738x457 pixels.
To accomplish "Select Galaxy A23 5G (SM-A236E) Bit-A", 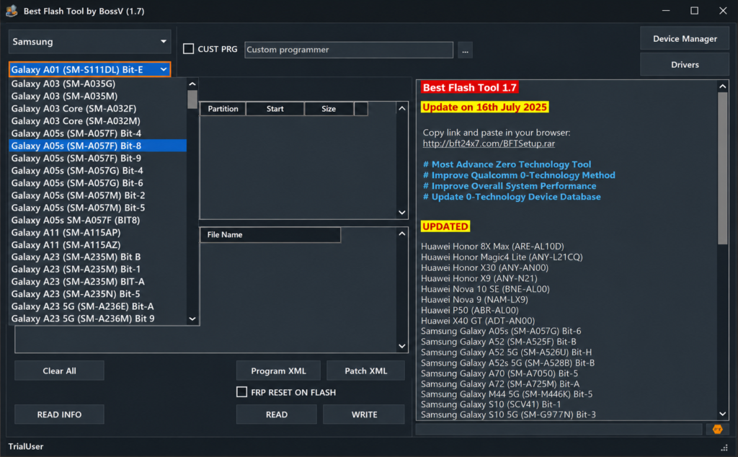I will coord(98,306).
